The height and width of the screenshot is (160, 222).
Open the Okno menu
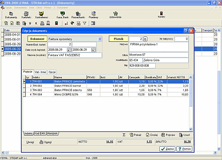tap(39, 8)
